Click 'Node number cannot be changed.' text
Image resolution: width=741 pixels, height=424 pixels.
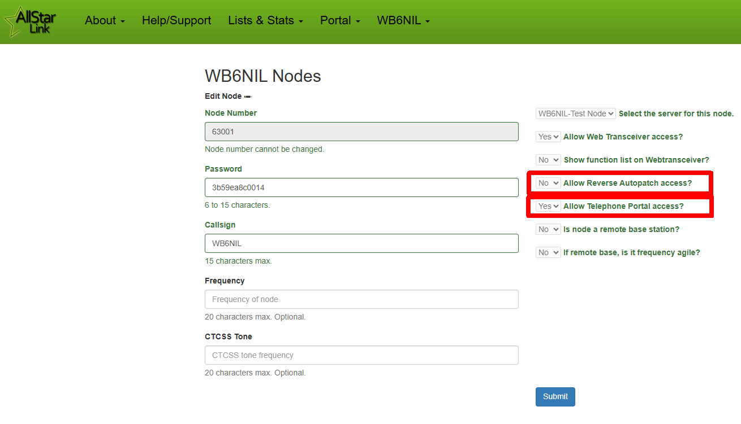[x=264, y=149]
